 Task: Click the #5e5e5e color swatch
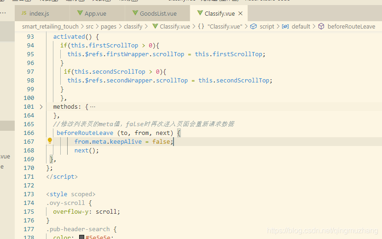pyautogui.click(x=82, y=237)
